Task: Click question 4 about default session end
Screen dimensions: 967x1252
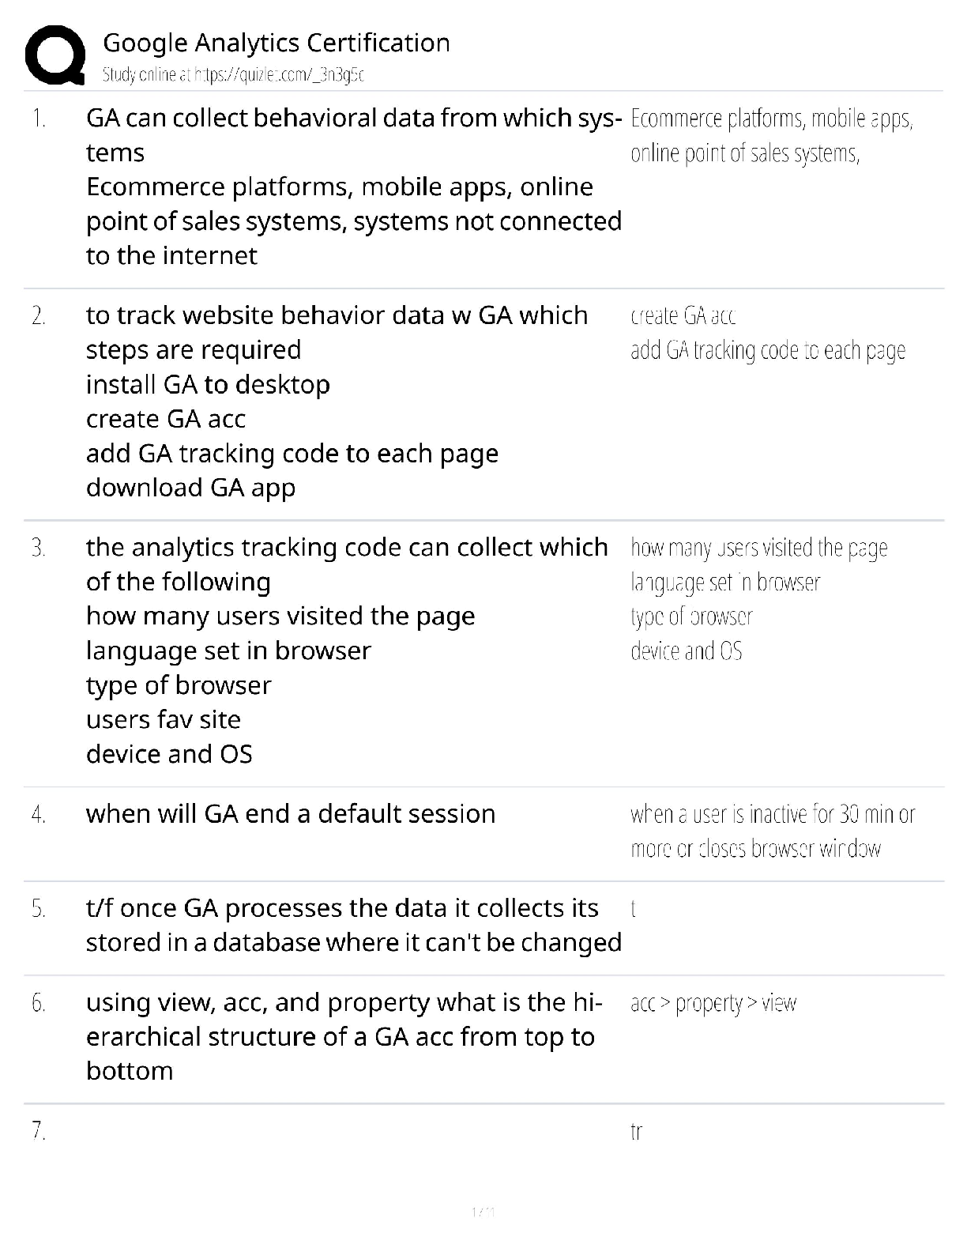Action: [x=291, y=814]
